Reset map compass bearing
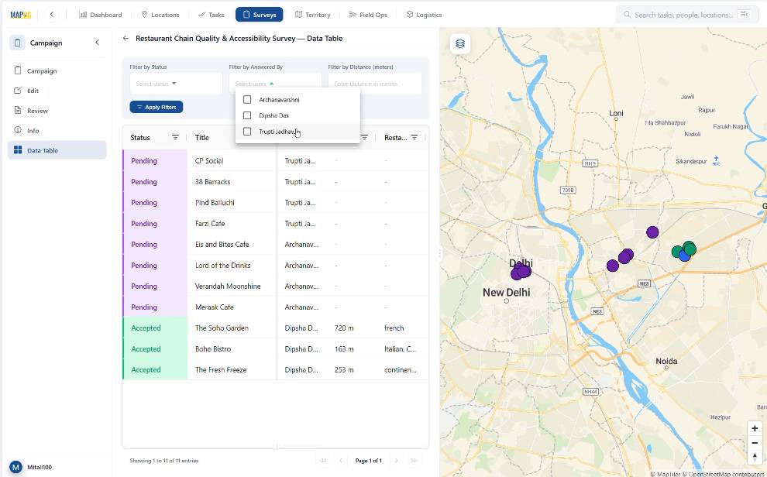This screenshot has width=767, height=477. coord(755,456)
